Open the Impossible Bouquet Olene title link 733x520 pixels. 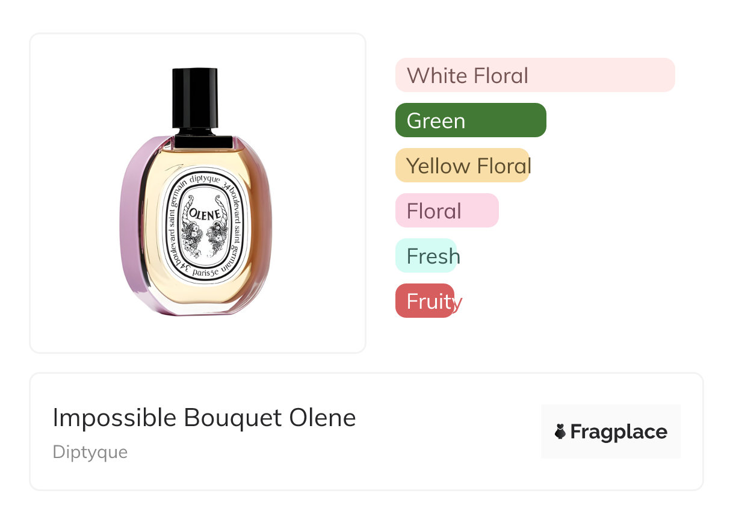(x=204, y=418)
